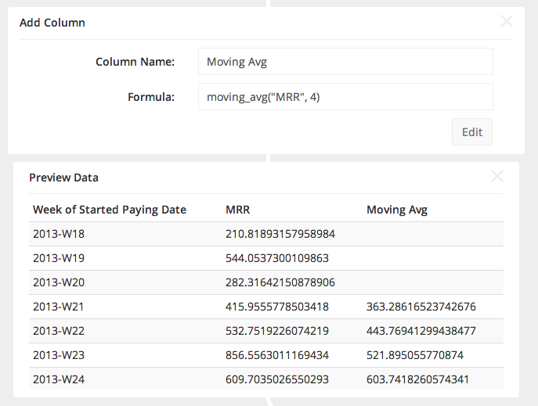
Task: Close the Preview Data panel
Action: tap(496, 176)
